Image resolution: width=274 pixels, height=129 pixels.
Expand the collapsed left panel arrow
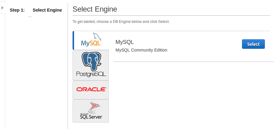[x=2, y=8]
